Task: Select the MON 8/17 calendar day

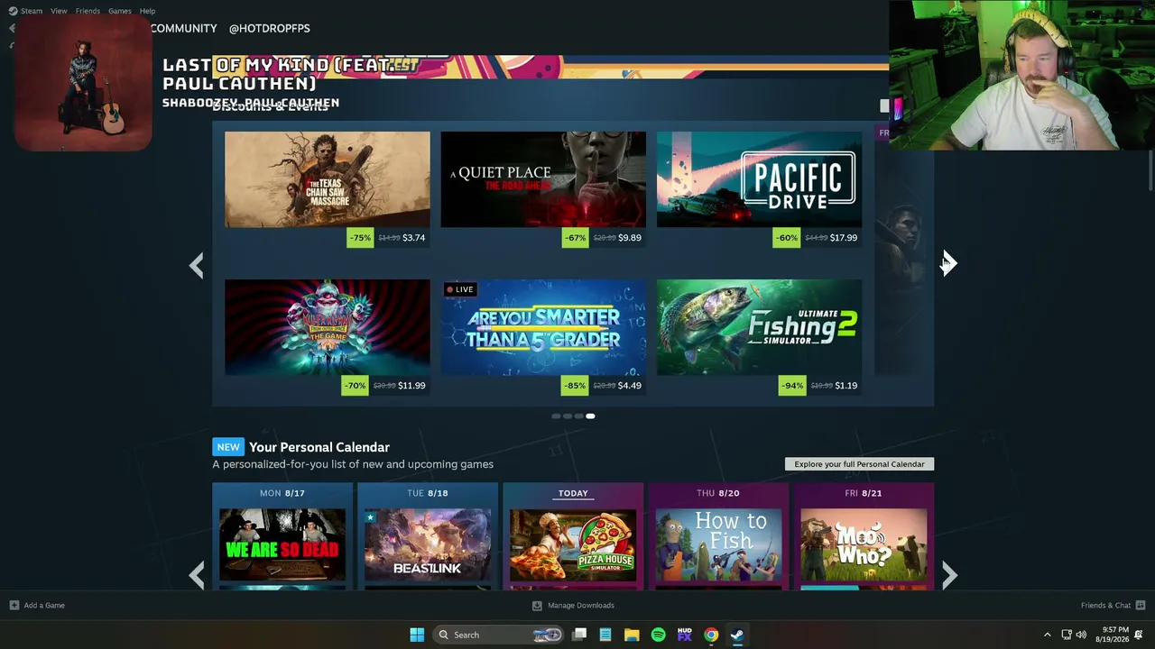Action: (282, 493)
